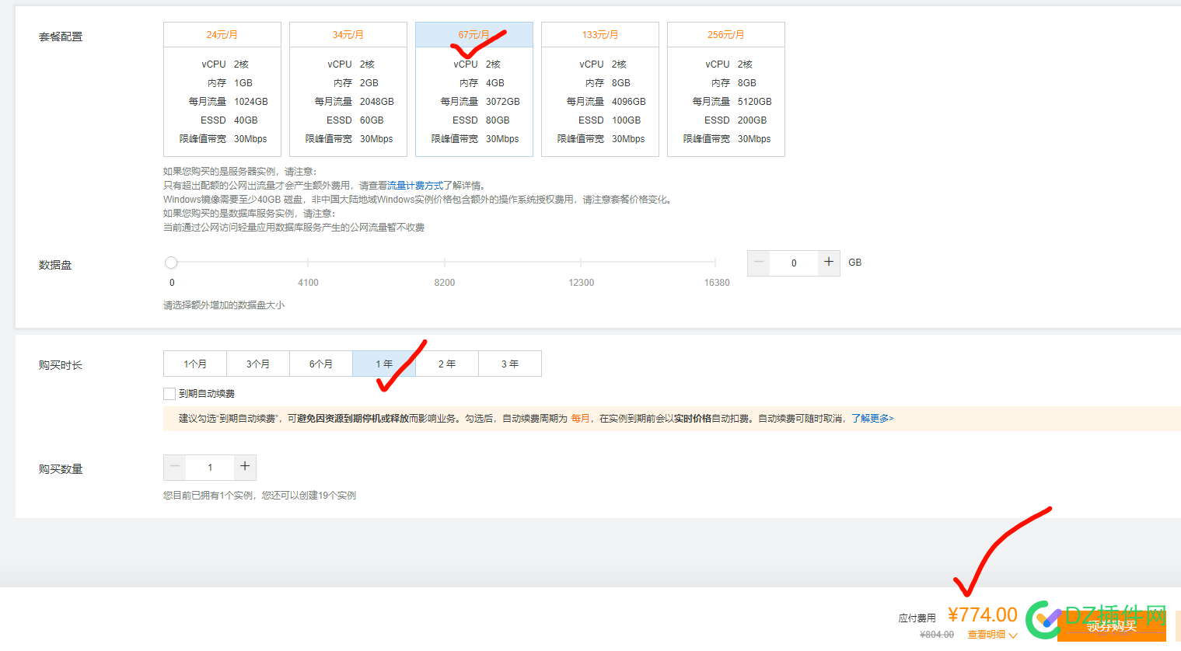Click the purchase quantity input field
The width and height of the screenshot is (1181, 651).
coord(210,468)
